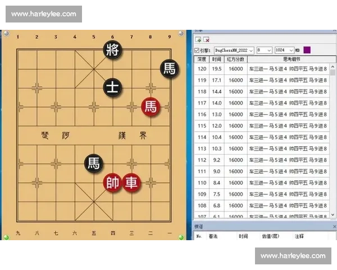Select the depth 118 analysis row

[262, 92]
